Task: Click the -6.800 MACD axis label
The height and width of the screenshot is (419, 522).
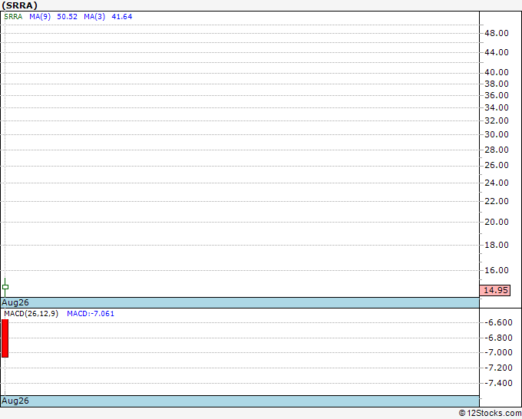Action: click(x=498, y=338)
